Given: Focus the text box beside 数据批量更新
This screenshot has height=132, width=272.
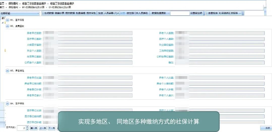Looking at the screenshot, I should click(180, 13).
